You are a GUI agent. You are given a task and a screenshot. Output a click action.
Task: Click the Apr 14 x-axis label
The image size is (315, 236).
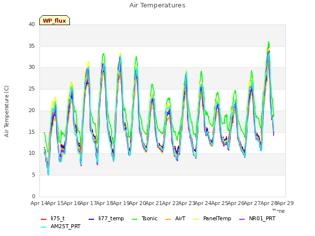[39, 203]
